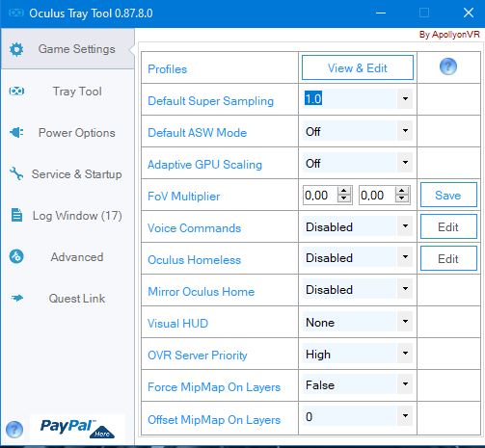Viewport: 485px width, 448px height.
Task: Click the Default ASW Mode label
Action: point(197,133)
